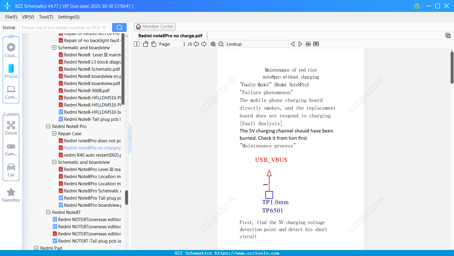The height and width of the screenshot is (256, 454).
Task: Open Redmi Note8 Level III maintenance file
Action: (90, 55)
